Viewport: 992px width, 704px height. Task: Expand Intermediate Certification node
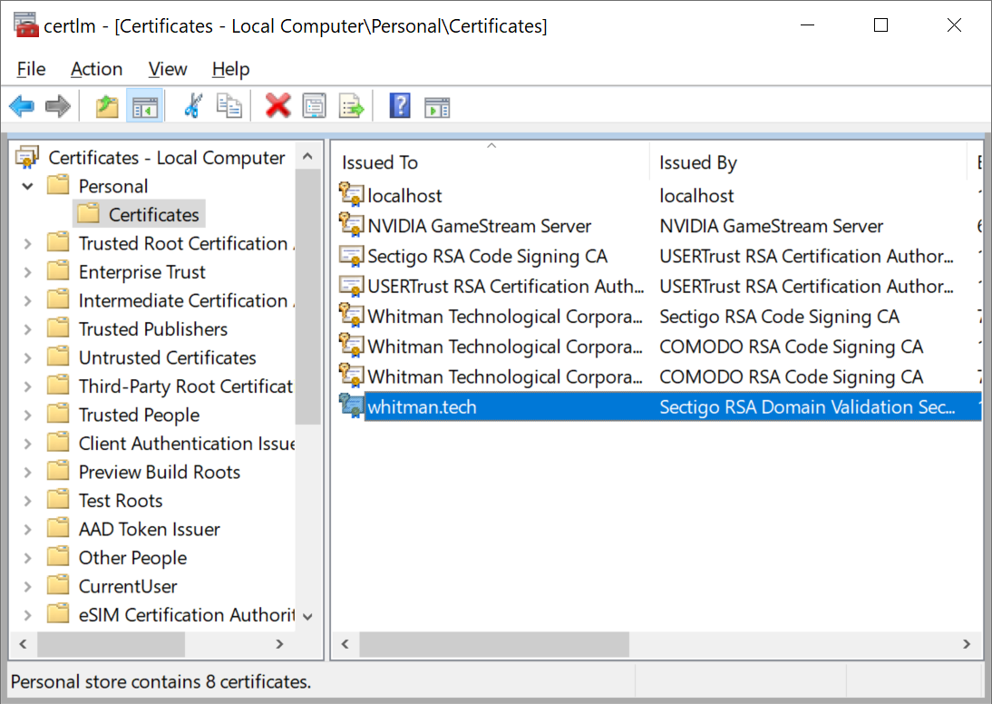[28, 300]
